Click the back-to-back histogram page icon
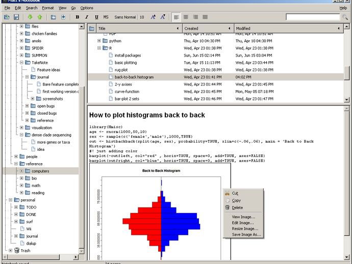 111,77
